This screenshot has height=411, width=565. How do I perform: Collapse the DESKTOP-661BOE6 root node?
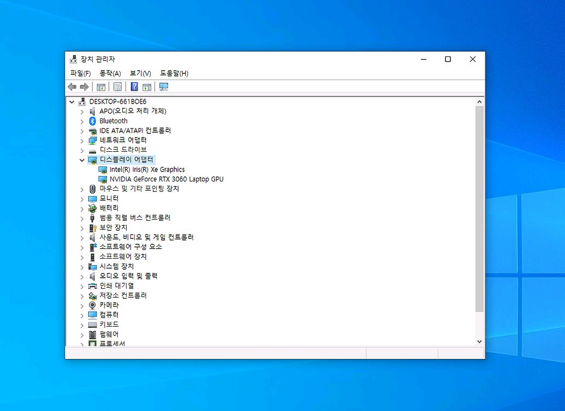(72, 102)
